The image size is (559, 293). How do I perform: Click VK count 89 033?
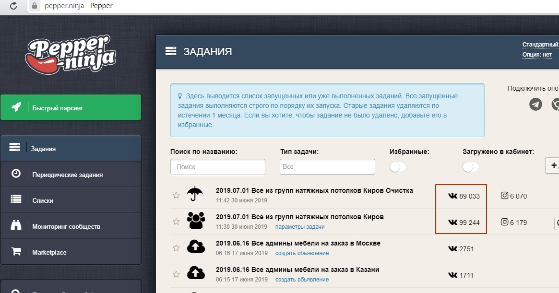pyautogui.click(x=464, y=196)
